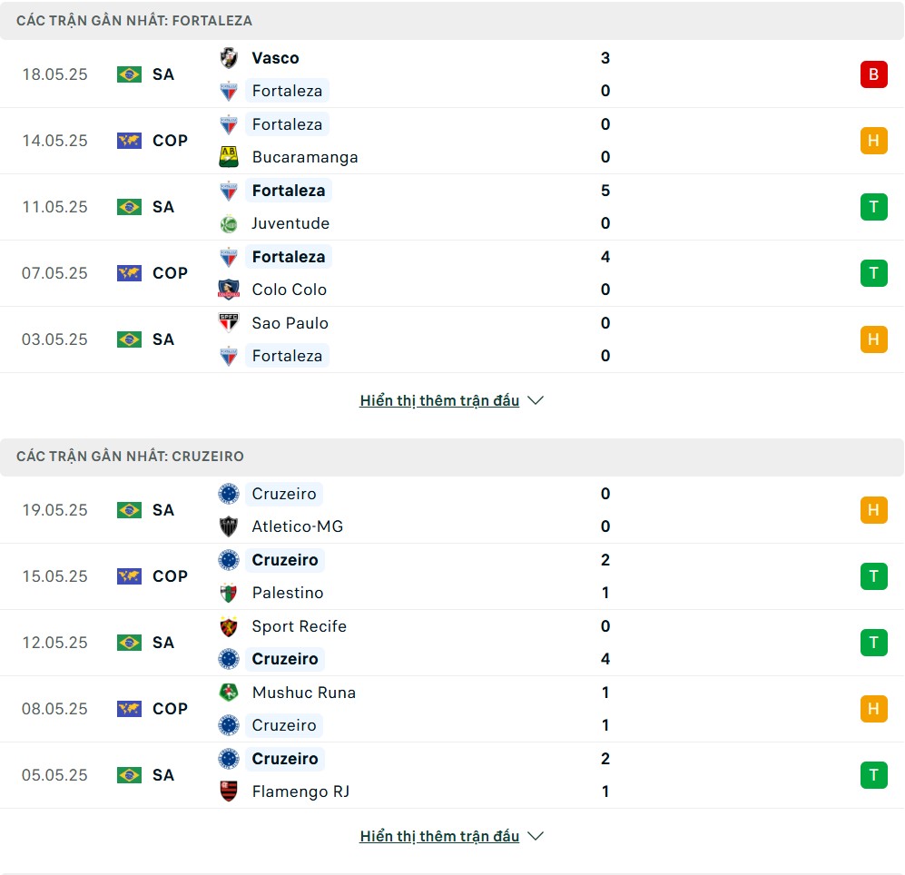This screenshot has width=905, height=875.
Task: Click the Atletico-MG black shield icon
Action: pyautogui.click(x=229, y=526)
